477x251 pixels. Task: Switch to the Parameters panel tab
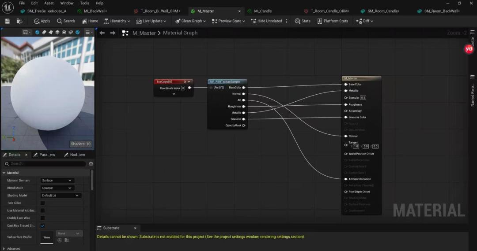point(45,155)
